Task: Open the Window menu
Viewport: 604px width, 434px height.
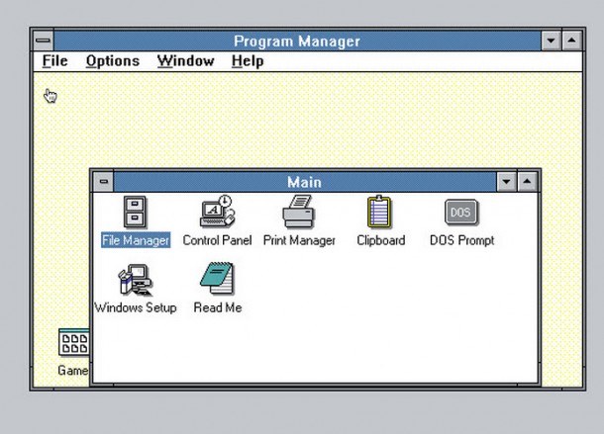Action: coord(186,60)
